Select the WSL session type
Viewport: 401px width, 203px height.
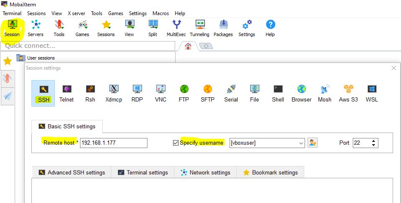pos(372,93)
